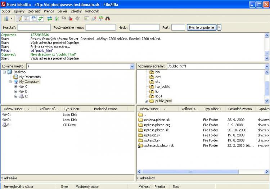
Task: Open the Site Manager dropdown arrow
Action: 12,18
